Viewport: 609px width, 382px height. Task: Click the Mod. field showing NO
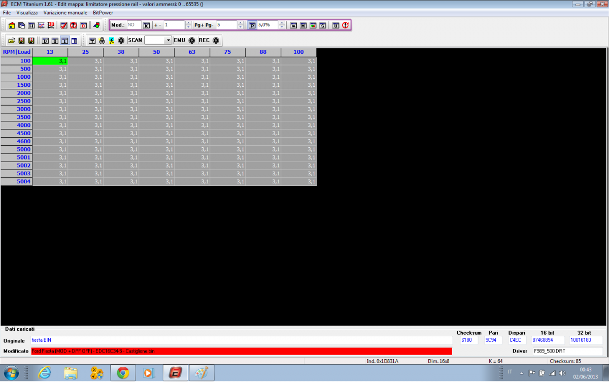133,25
